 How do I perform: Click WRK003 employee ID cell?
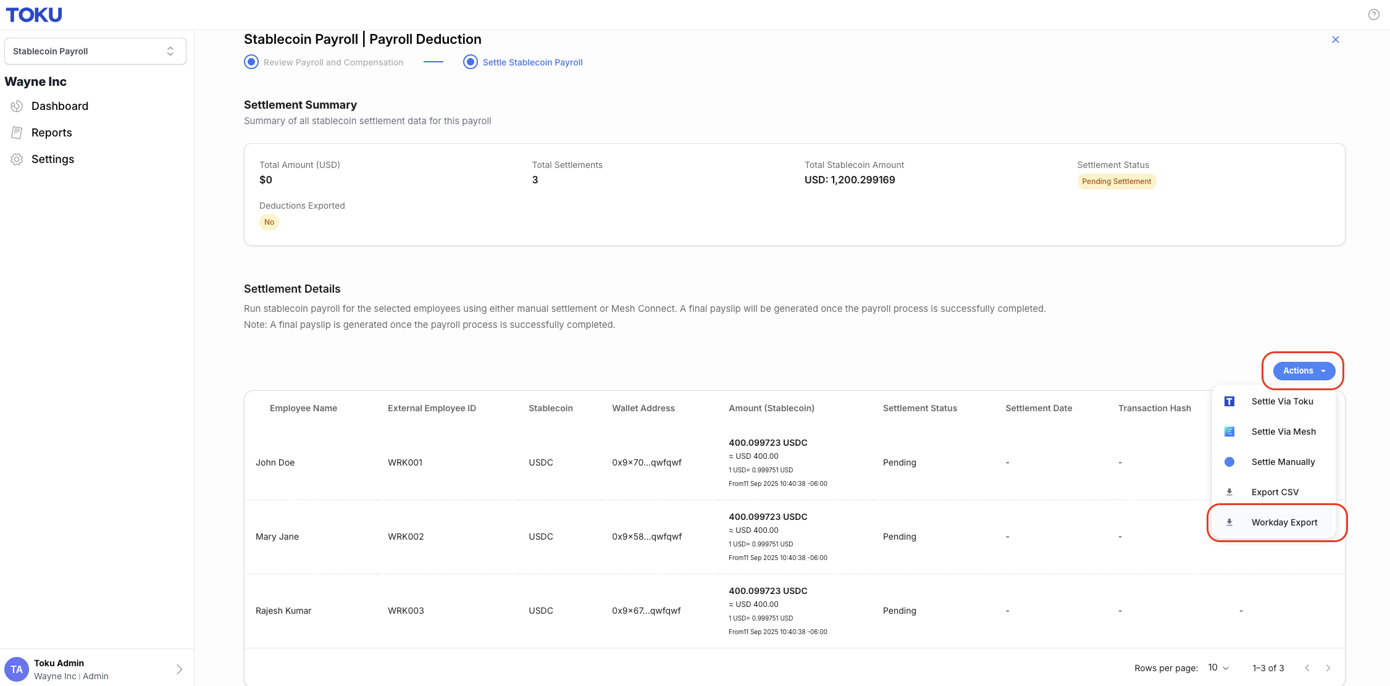[406, 611]
